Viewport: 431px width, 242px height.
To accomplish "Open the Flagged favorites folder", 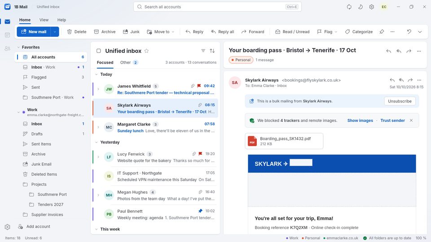I will [51, 78].
